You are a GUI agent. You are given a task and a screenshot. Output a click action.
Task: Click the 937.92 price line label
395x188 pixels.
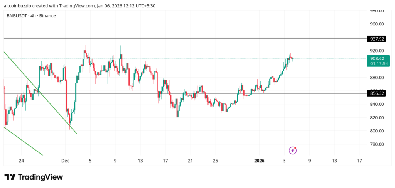pyautogui.click(x=377, y=39)
